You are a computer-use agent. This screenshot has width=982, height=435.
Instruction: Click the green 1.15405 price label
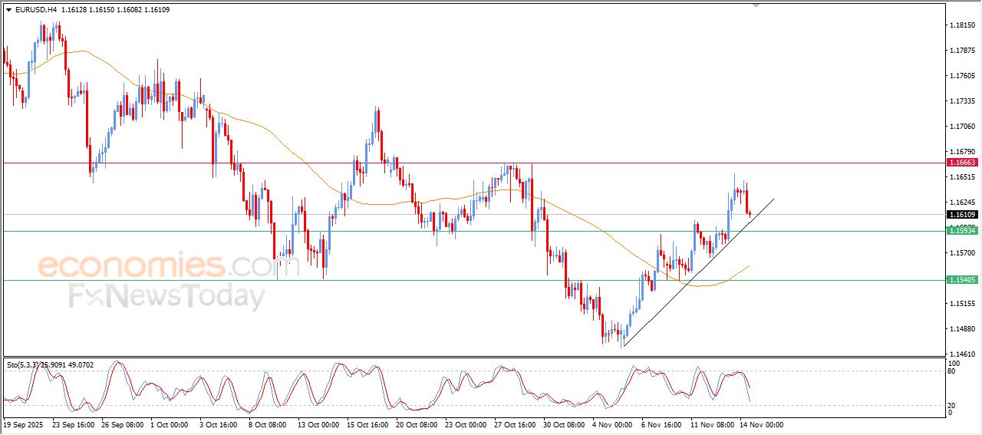[x=962, y=280]
